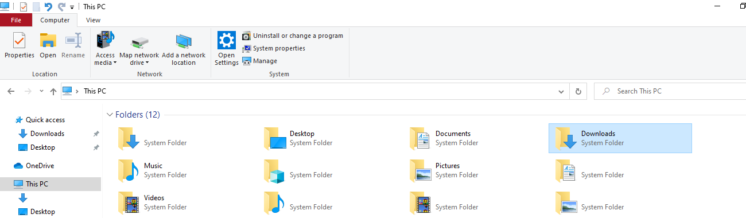Click the Refresh button
The image size is (746, 218).
(x=578, y=91)
